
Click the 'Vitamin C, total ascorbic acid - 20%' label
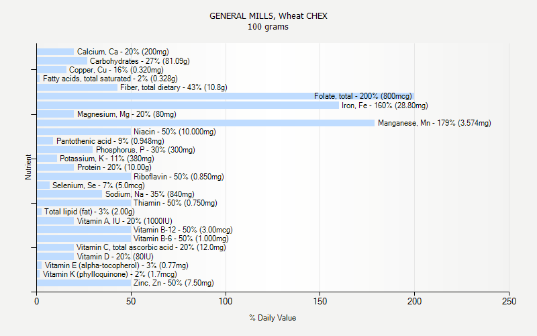[151, 247]
